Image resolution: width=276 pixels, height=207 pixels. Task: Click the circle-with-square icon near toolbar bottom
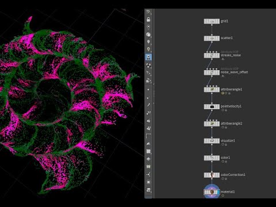click(x=148, y=182)
